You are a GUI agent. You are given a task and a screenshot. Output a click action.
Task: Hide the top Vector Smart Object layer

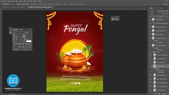151,20
